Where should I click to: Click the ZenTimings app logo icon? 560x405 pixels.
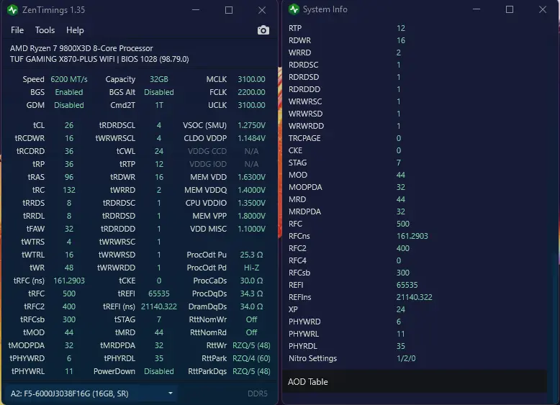point(12,10)
